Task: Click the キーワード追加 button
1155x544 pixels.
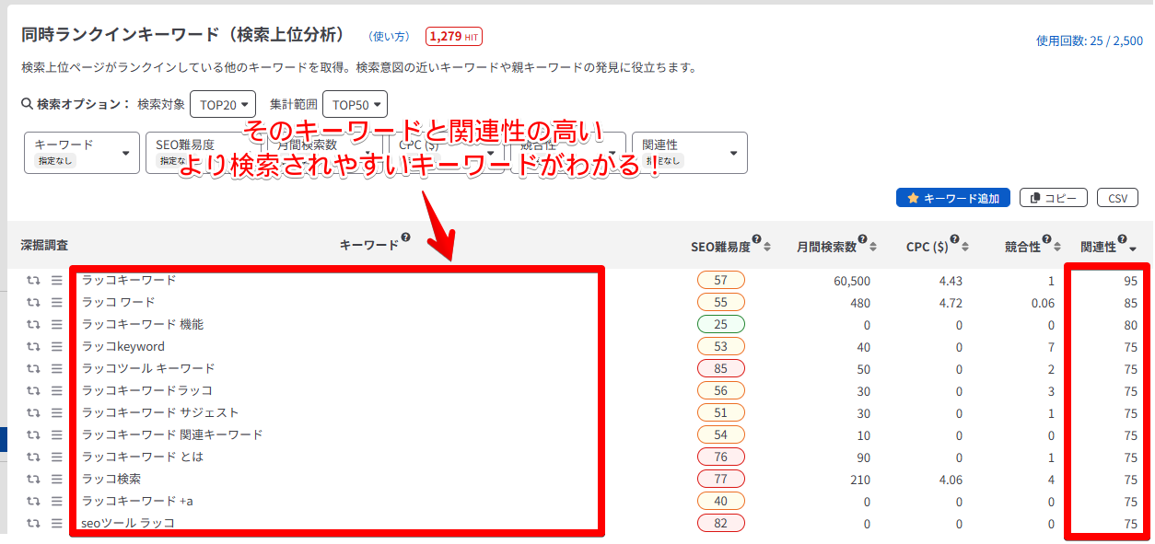Action: (953, 198)
